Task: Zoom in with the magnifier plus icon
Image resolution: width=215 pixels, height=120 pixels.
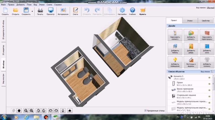Action: 31,111
